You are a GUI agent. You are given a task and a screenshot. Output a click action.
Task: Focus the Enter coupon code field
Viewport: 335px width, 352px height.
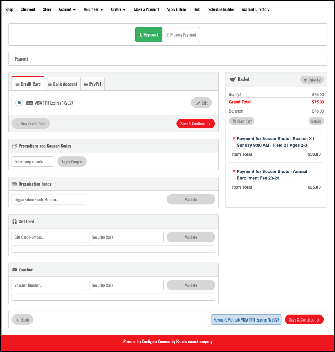point(33,162)
